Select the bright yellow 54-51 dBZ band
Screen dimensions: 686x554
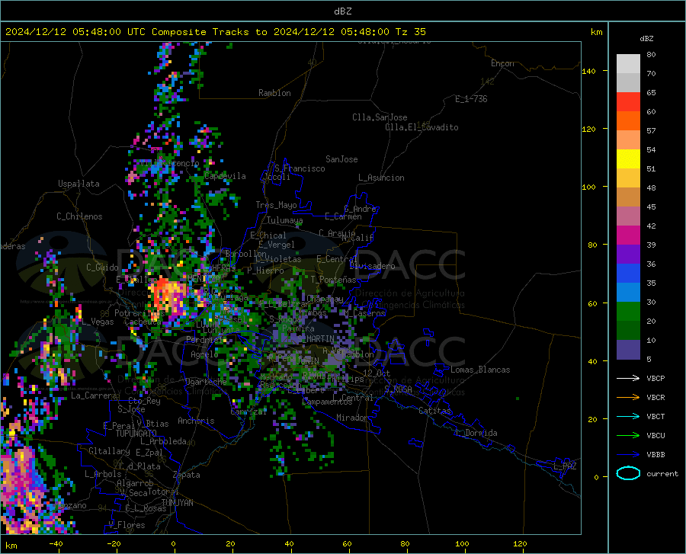pos(628,159)
